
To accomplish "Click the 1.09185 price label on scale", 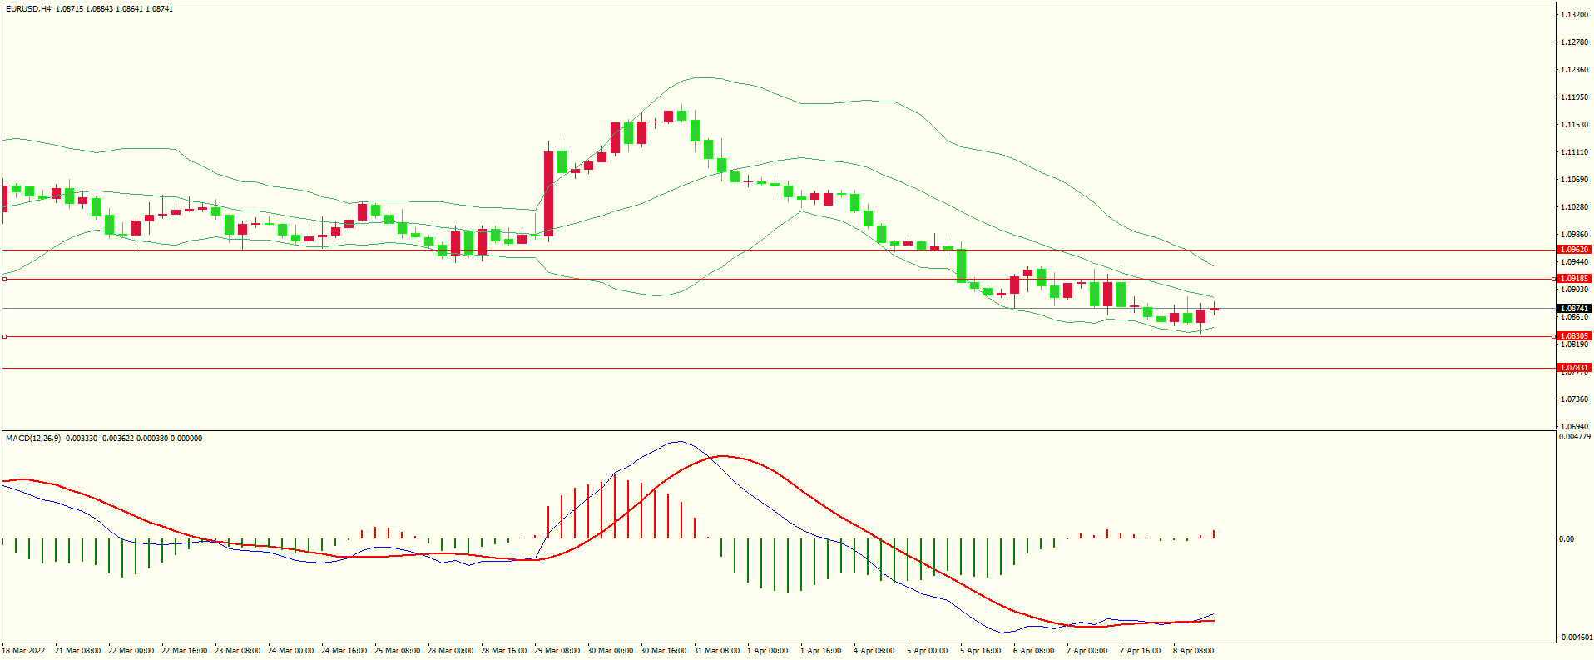I will coord(1573,279).
